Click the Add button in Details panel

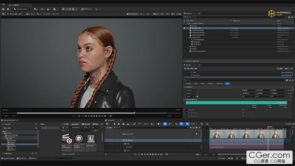(x=279, y=68)
